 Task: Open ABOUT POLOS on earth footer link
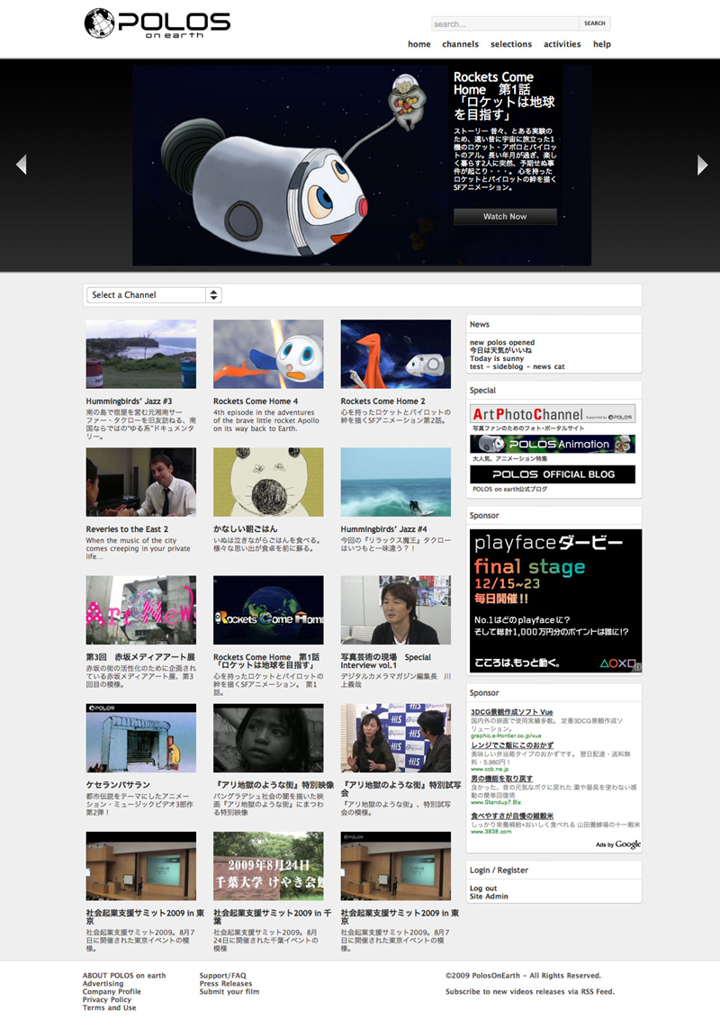[124, 976]
